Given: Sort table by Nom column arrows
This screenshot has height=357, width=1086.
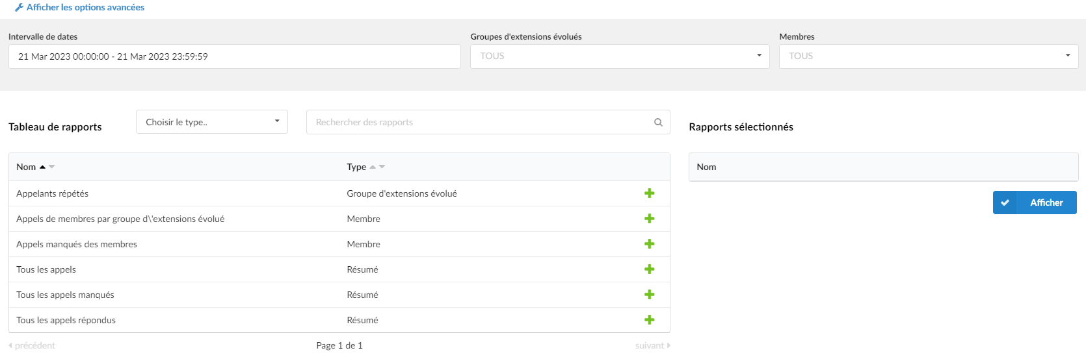Looking at the screenshot, I should (47, 167).
